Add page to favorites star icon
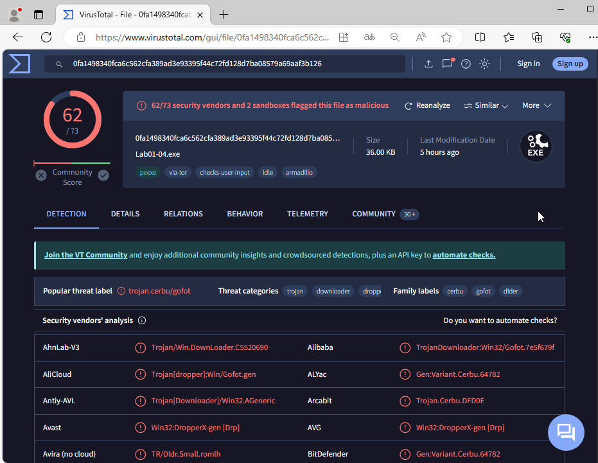Viewport: 598px width, 463px height. 446,37
